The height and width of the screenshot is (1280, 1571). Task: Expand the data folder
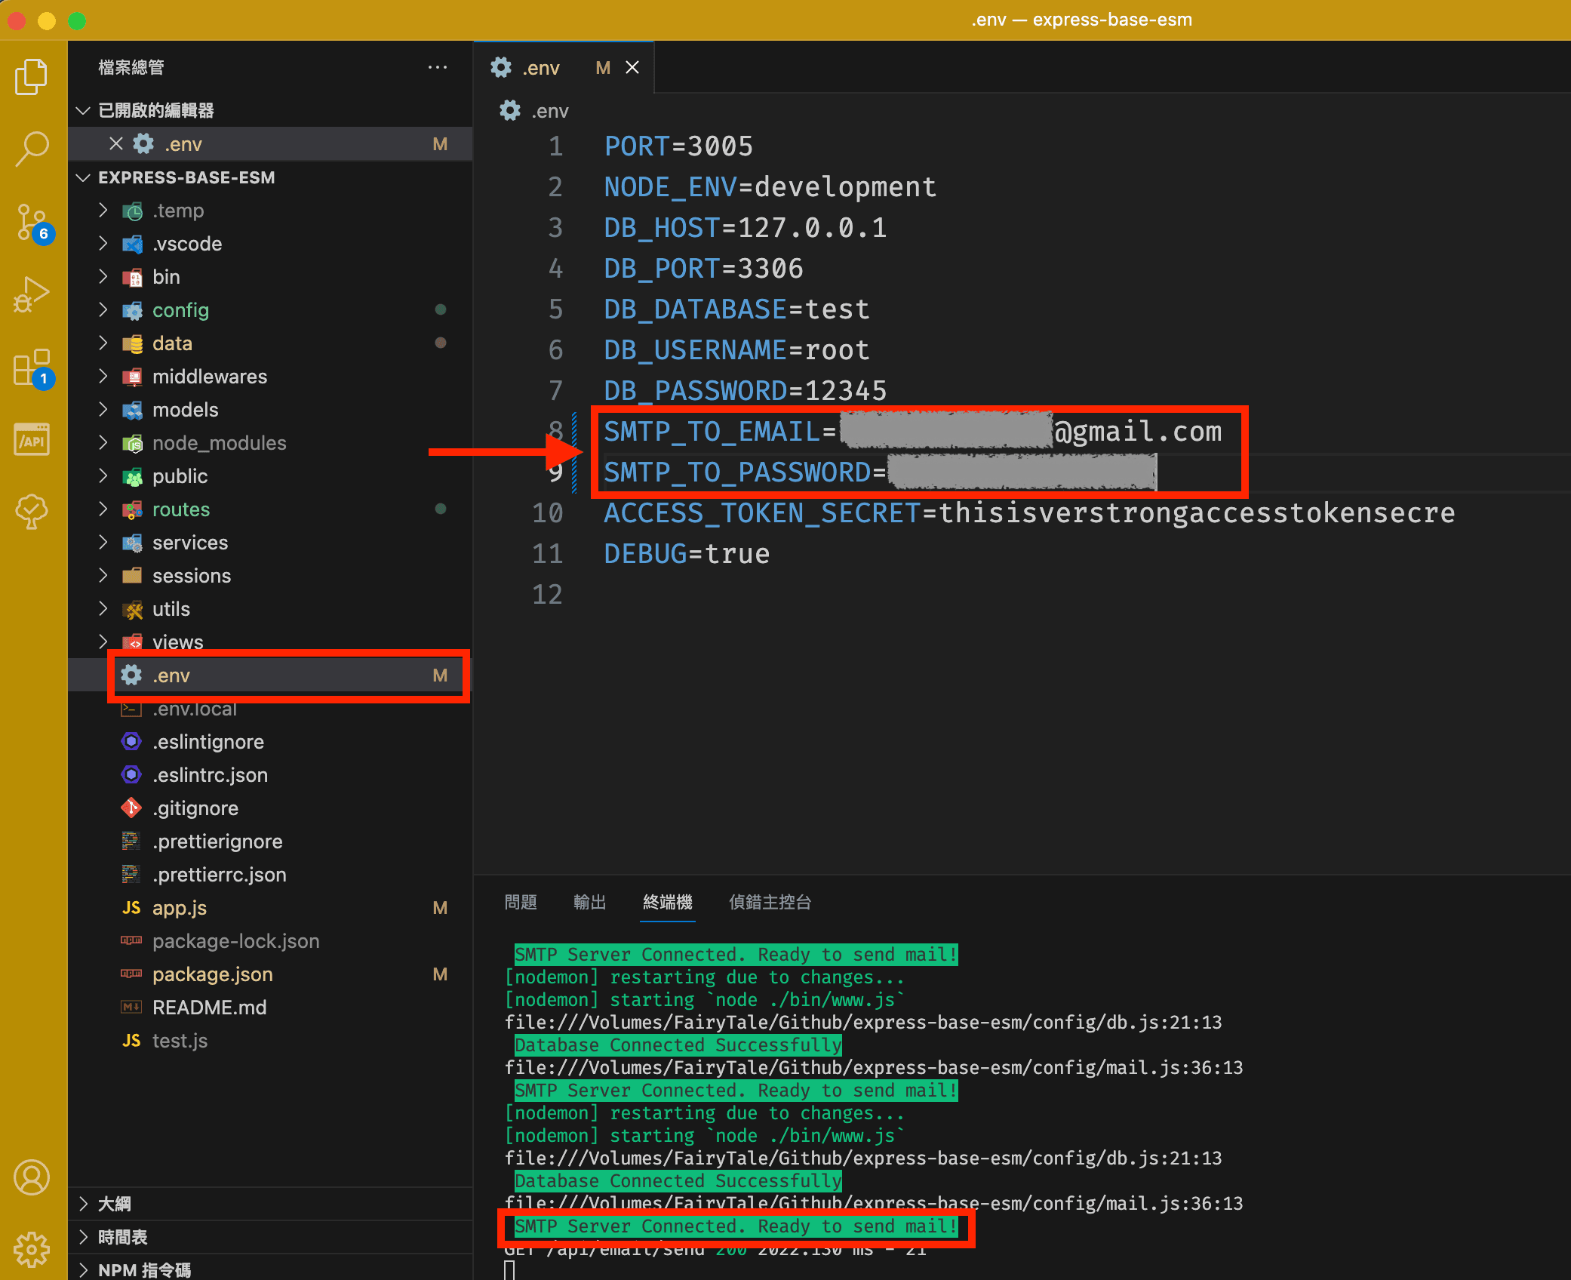click(x=103, y=343)
